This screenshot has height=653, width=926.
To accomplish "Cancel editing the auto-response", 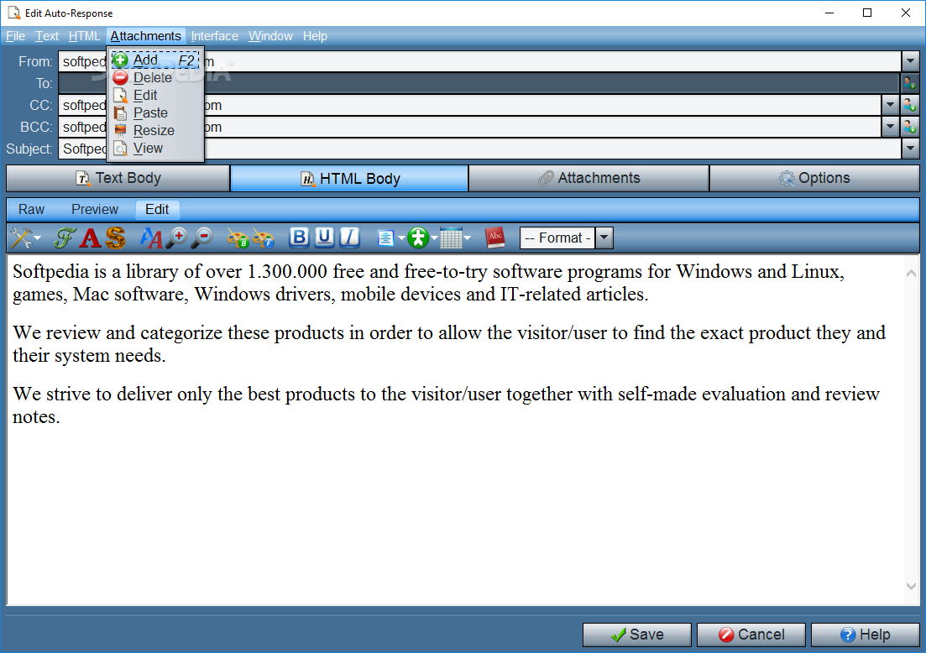I will click(x=751, y=635).
